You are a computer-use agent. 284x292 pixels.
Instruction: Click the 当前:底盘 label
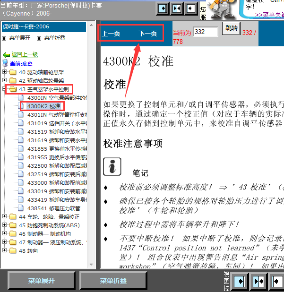click(x=21, y=64)
